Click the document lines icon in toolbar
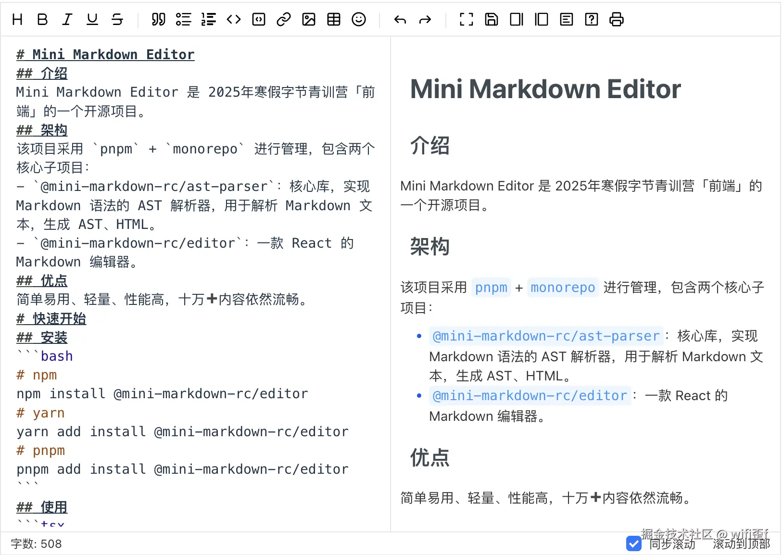782x555 pixels. point(567,19)
